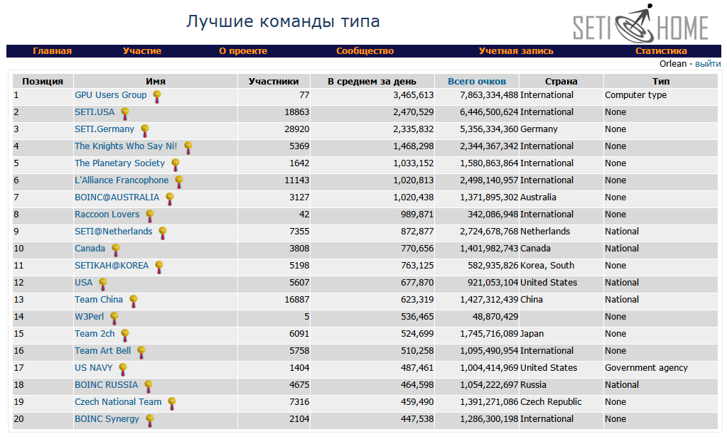
Task: Click the выйти logout link
Action: coord(708,64)
